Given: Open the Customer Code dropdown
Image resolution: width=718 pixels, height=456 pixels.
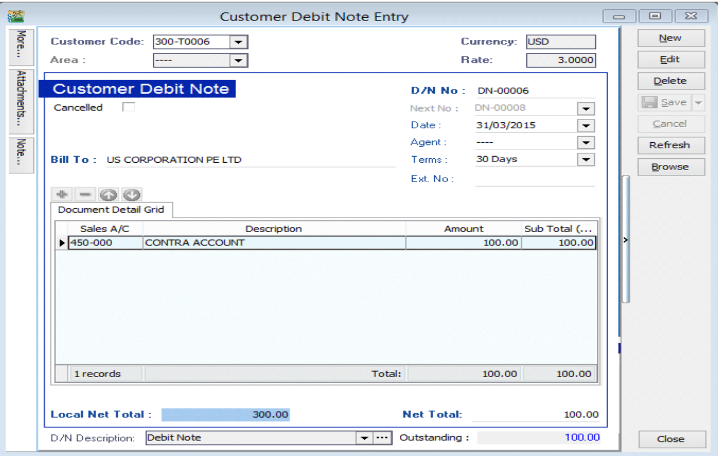Looking at the screenshot, I should coord(239,42).
